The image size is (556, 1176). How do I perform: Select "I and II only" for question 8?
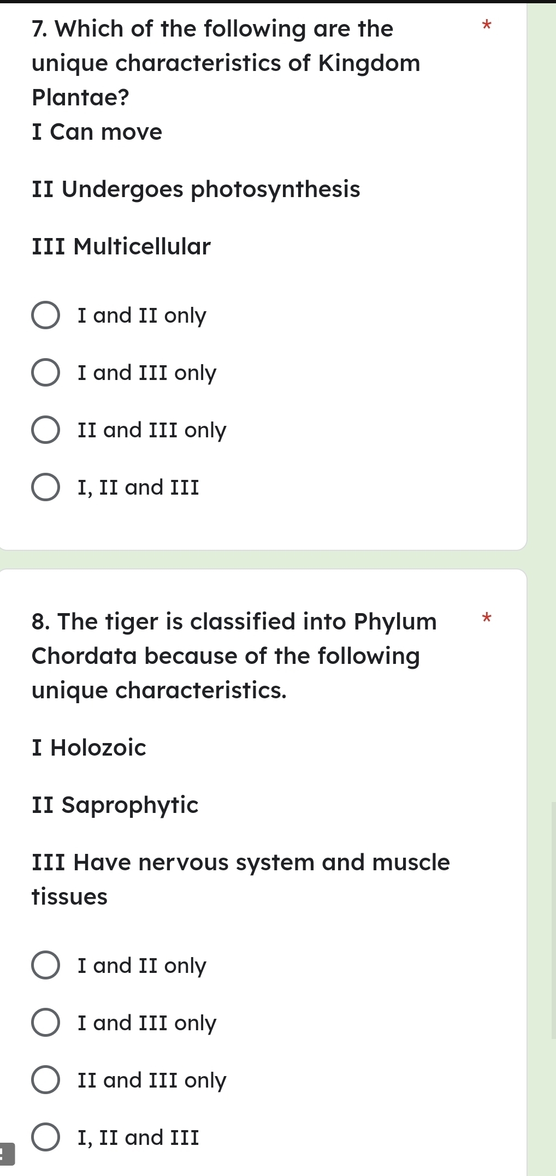tap(46, 966)
